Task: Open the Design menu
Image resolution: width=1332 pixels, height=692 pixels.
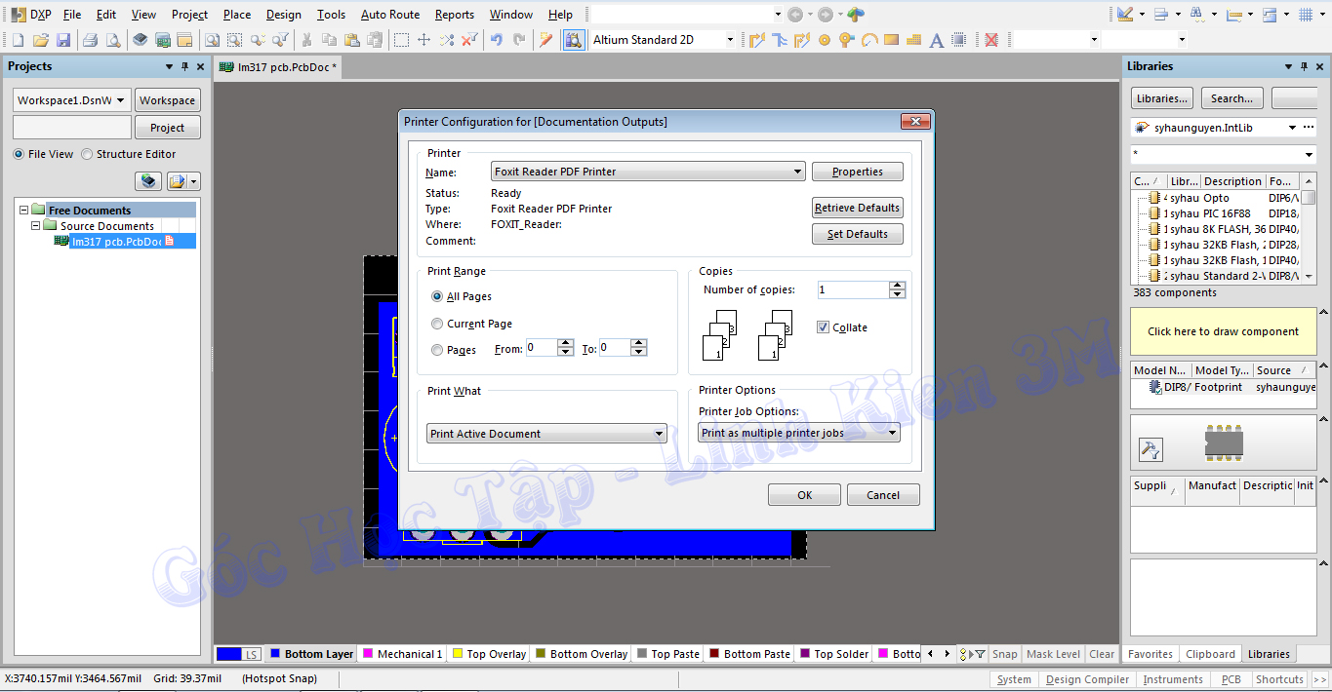Action: click(x=284, y=15)
